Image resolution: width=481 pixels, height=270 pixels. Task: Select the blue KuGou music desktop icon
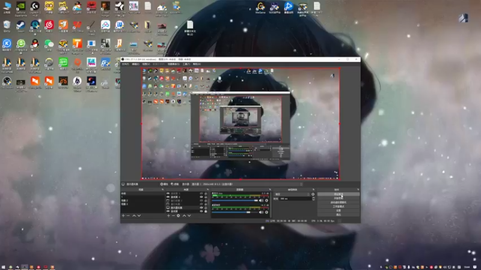coord(7,44)
